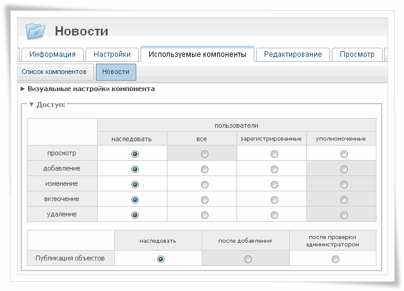Select после добавления for Публикация объектов
Image resolution: width=404 pixels, height=291 pixels.
pos(248,259)
